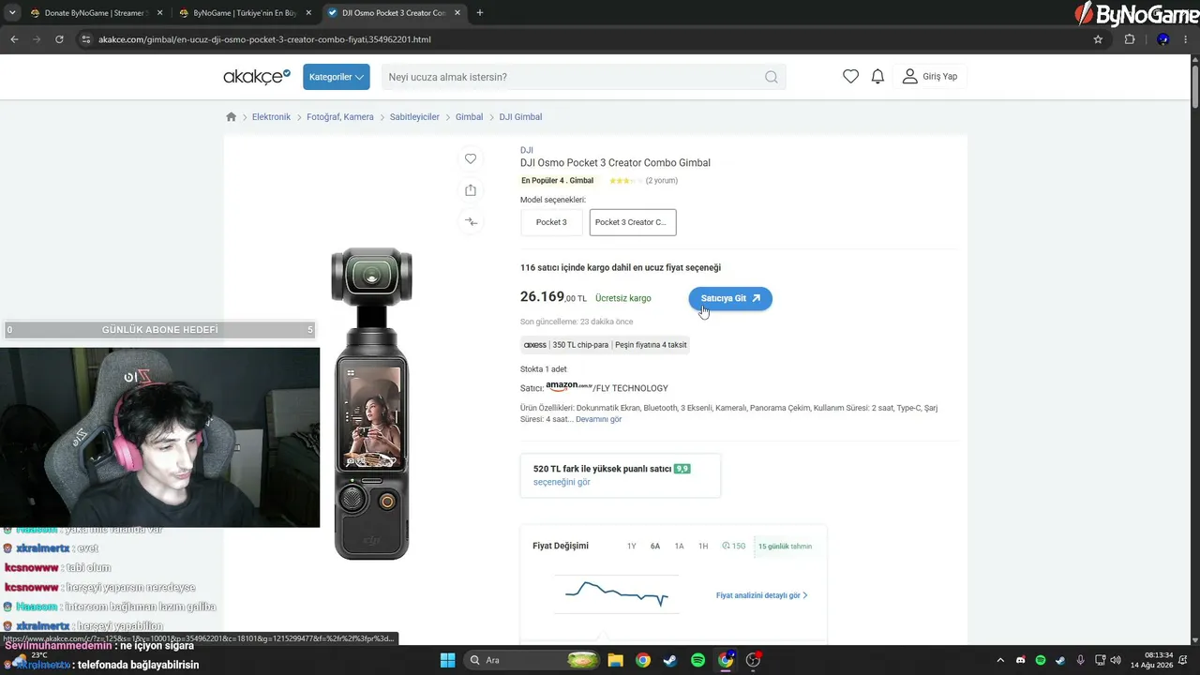The width and height of the screenshot is (1200, 675).
Task: Click the 26.169,00 TL price text
Action: click(x=553, y=297)
